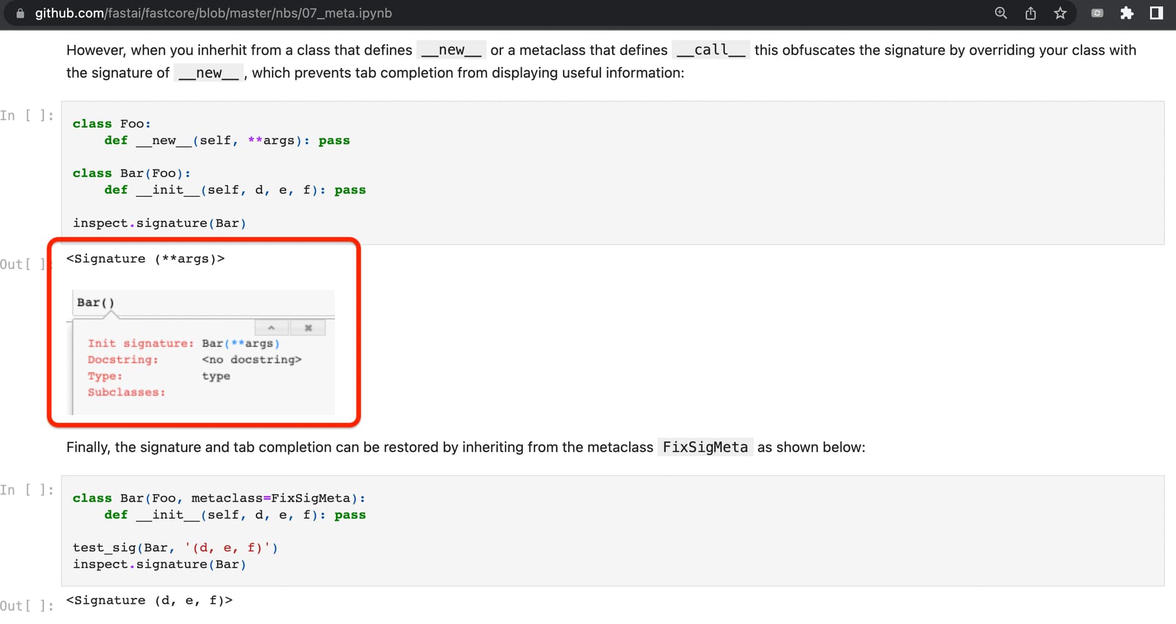Open the page zoom magnifier icon
The image size is (1176, 624).
coord(1001,13)
